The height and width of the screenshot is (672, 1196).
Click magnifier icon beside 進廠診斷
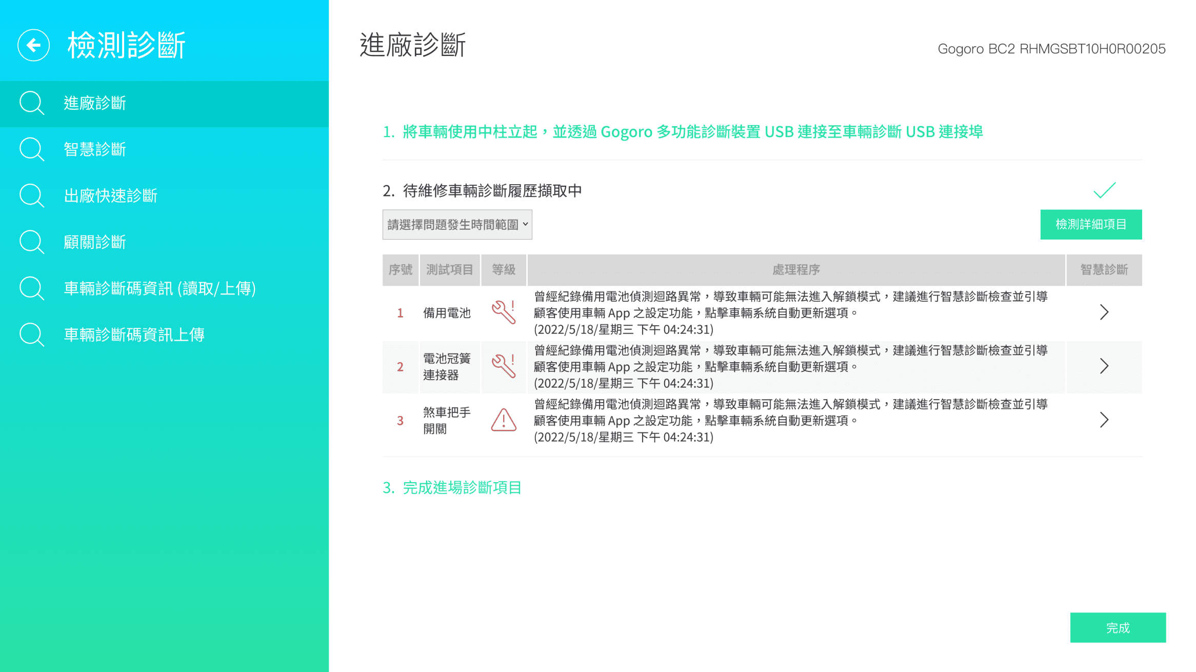click(32, 103)
